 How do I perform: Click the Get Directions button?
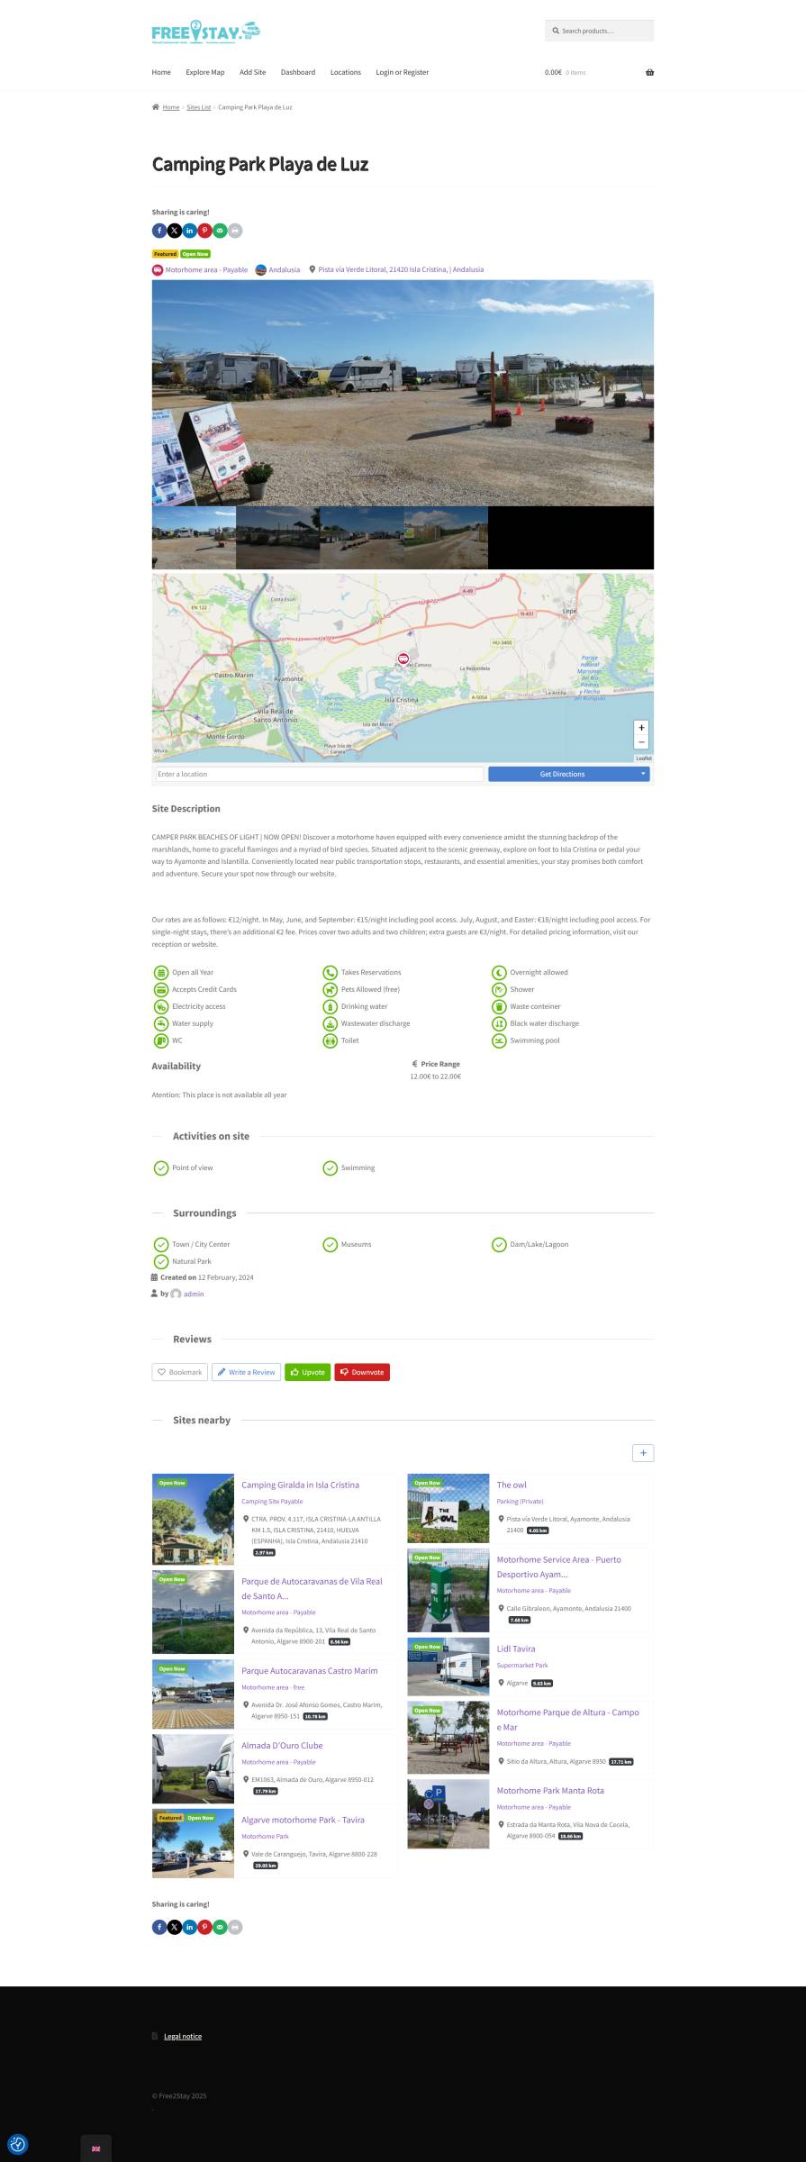coord(563,774)
